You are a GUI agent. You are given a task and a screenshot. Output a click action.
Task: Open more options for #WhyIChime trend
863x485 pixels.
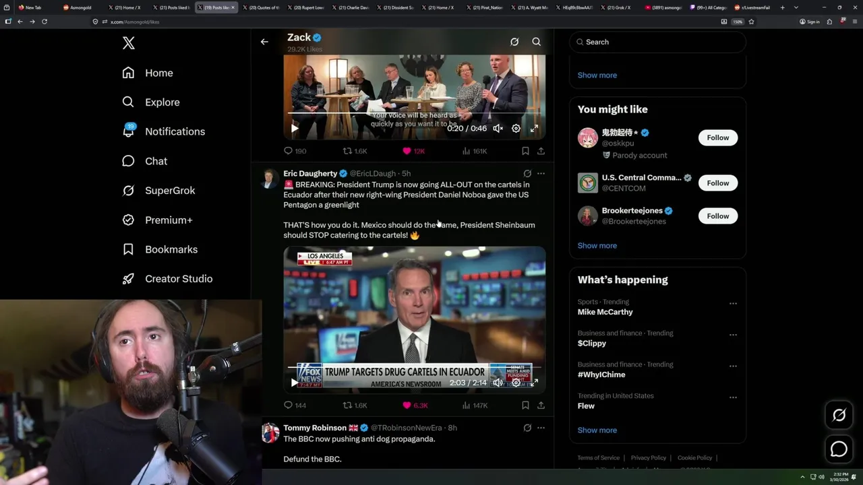pyautogui.click(x=733, y=366)
